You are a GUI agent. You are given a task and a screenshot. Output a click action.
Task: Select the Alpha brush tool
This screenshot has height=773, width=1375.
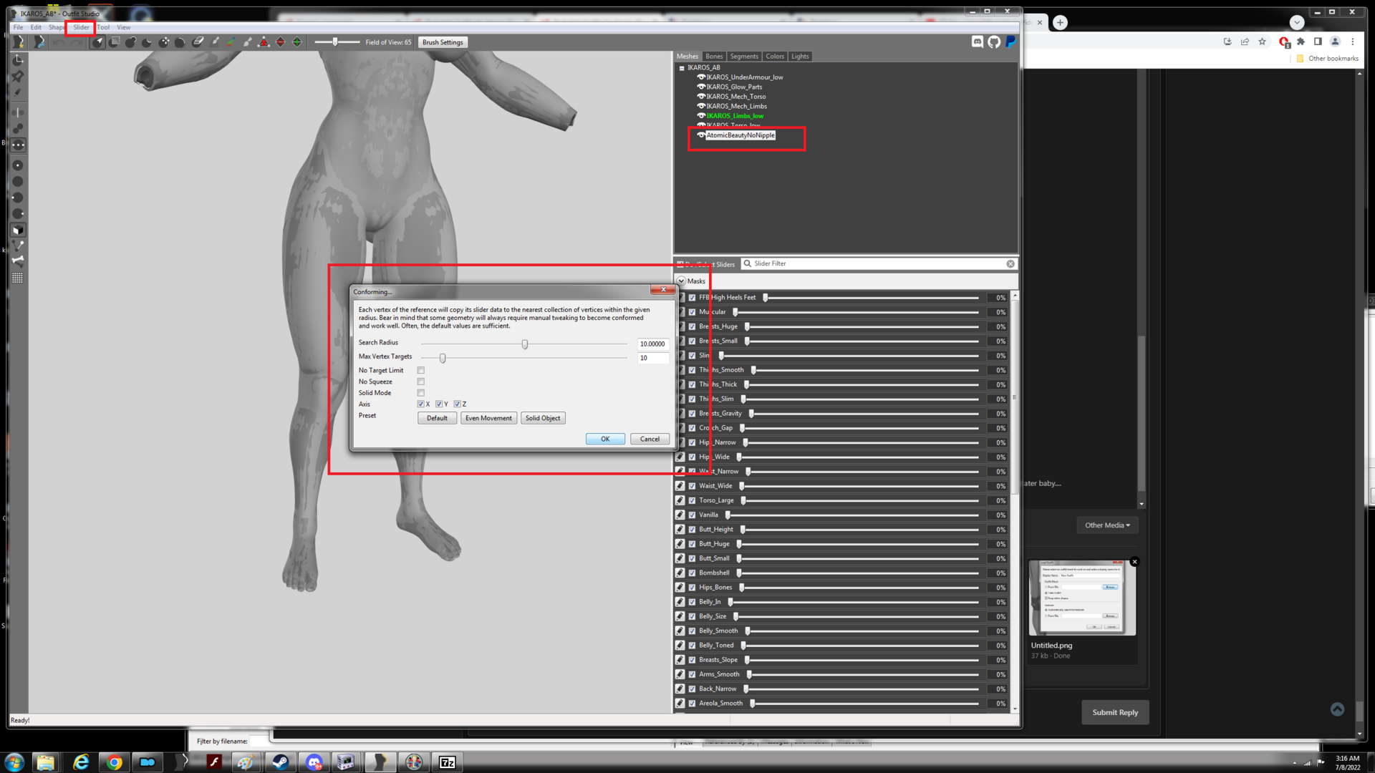(248, 42)
